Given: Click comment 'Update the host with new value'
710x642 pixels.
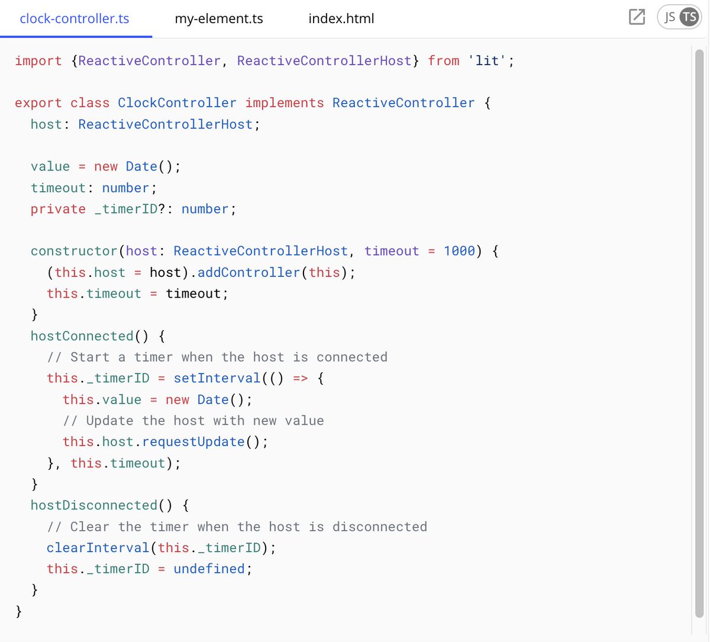Looking at the screenshot, I should coord(193,421).
